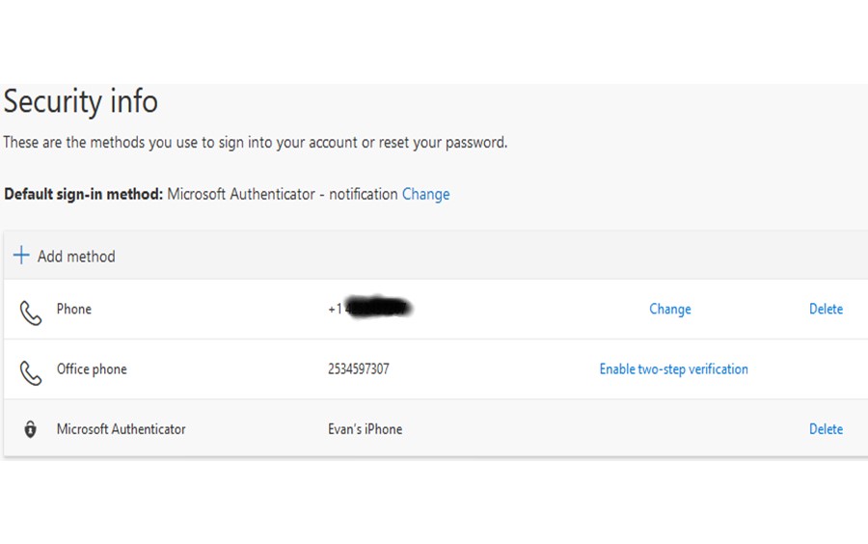This screenshot has height=544, width=868.
Task: Click the phone handset icon in Phone row
Action: coord(31,313)
